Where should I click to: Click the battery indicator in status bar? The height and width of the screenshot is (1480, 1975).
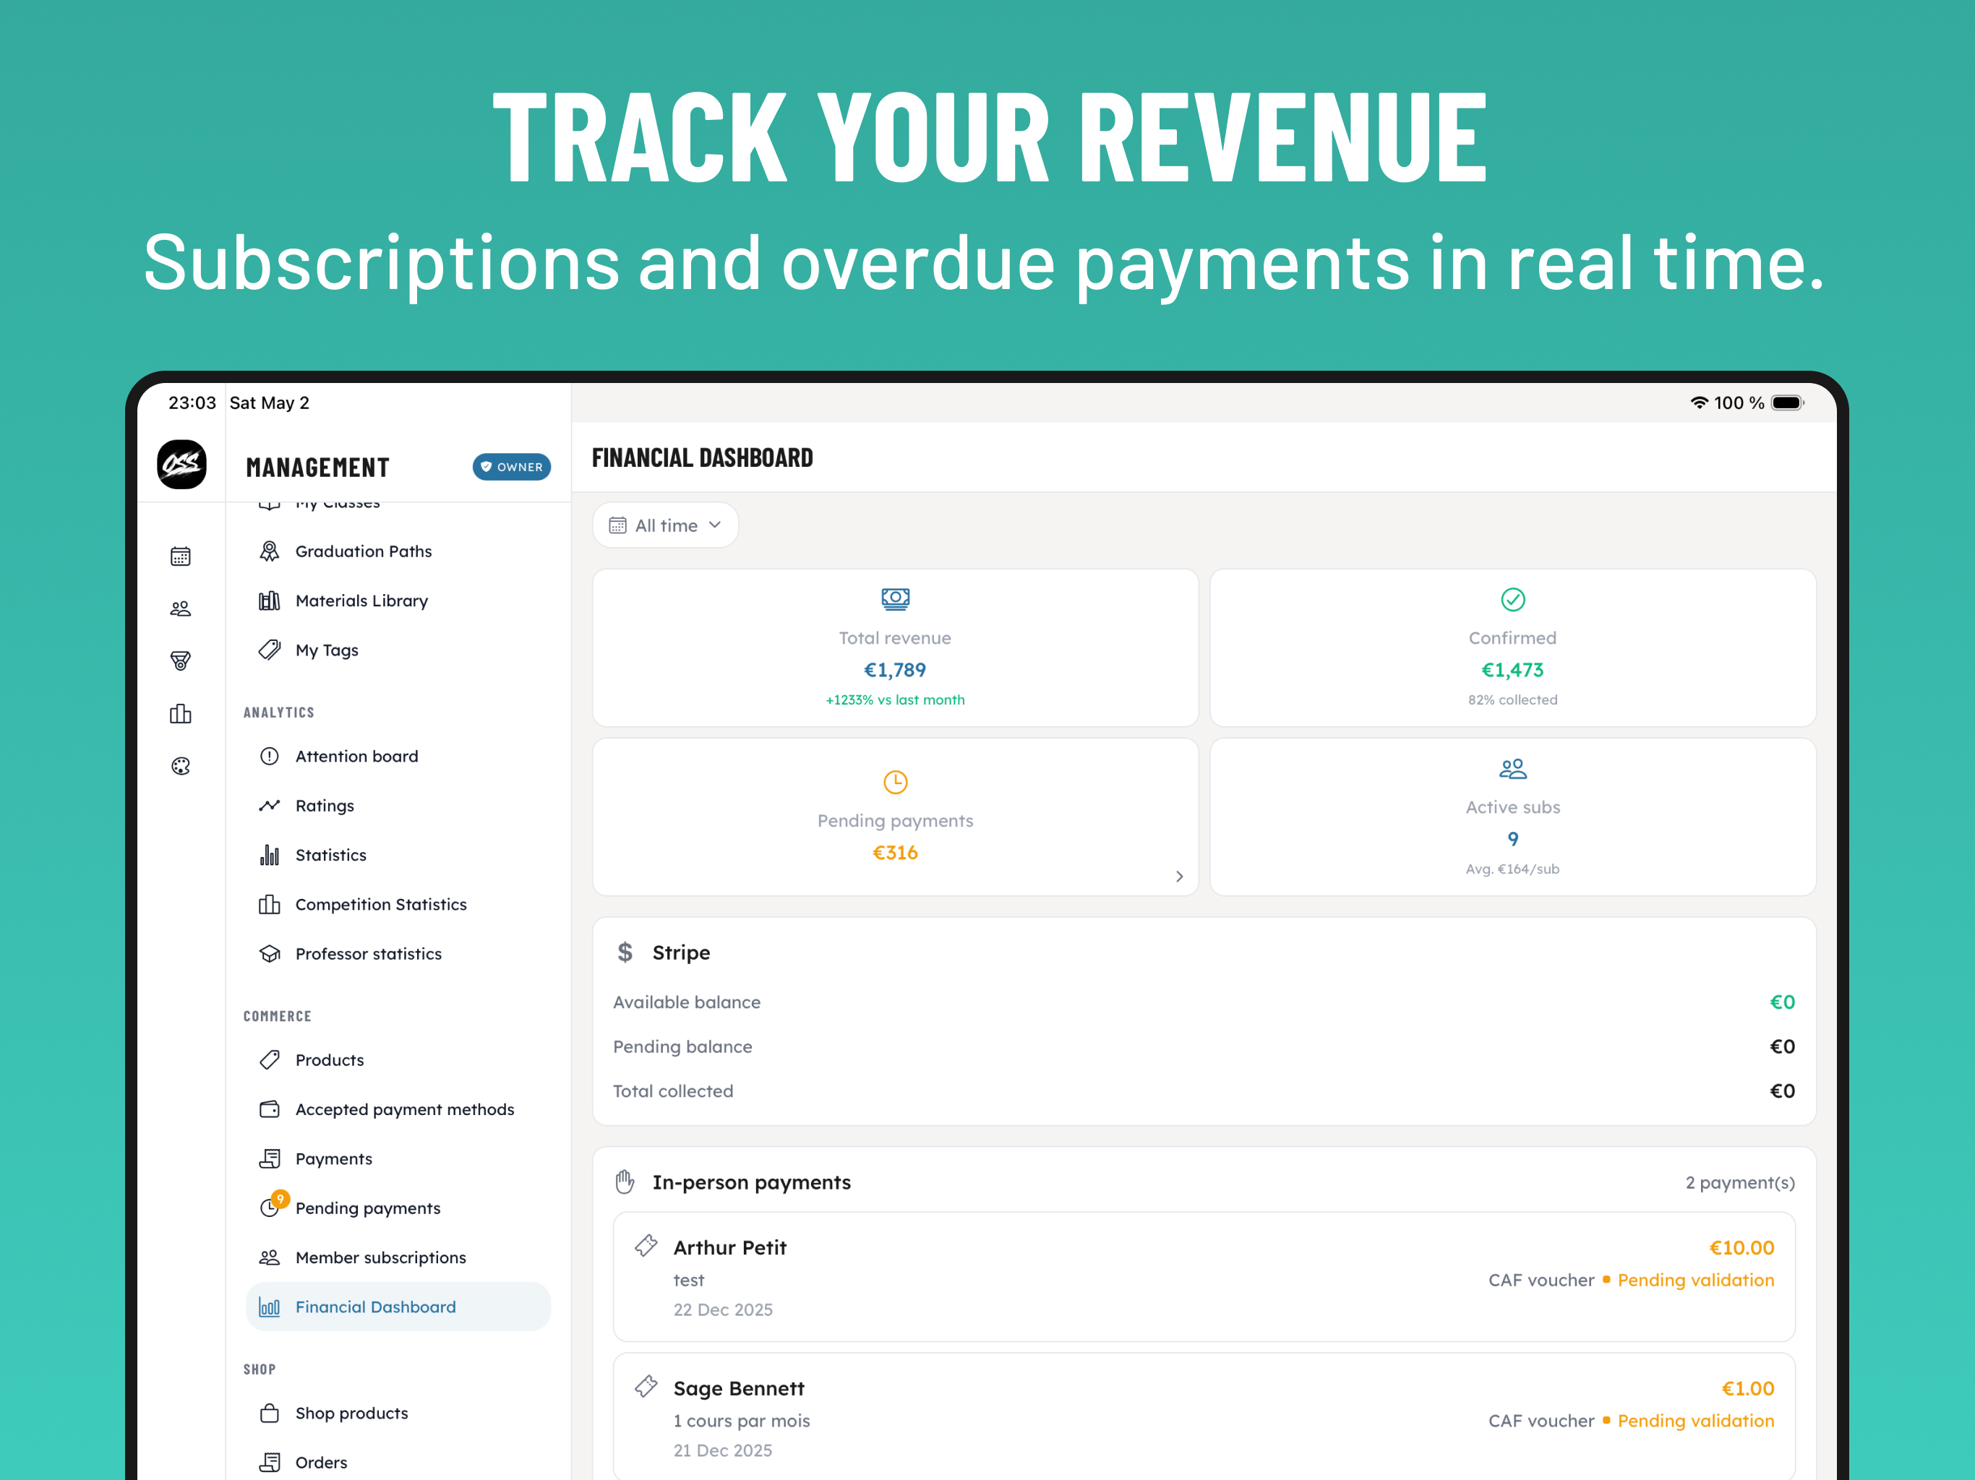coord(1788,403)
